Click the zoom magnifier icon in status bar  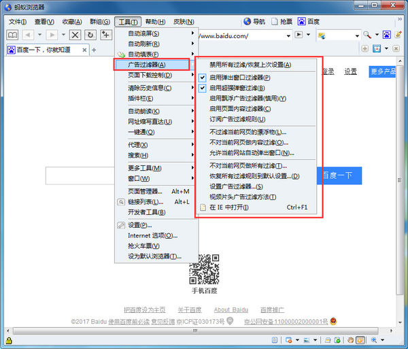point(374,340)
